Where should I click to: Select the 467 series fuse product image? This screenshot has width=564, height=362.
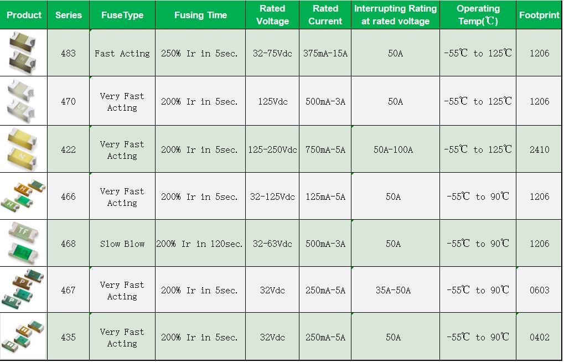pos(23,290)
